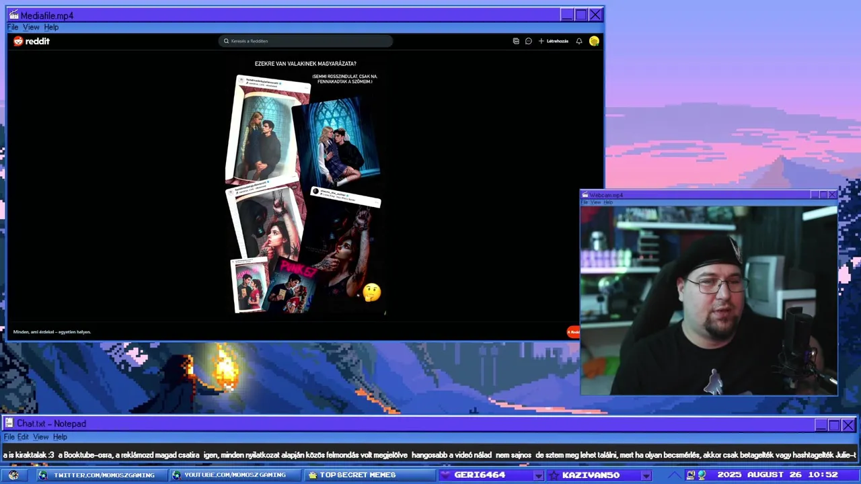861x484 pixels.
Task: Click the webcam video feed
Action: 709,300
